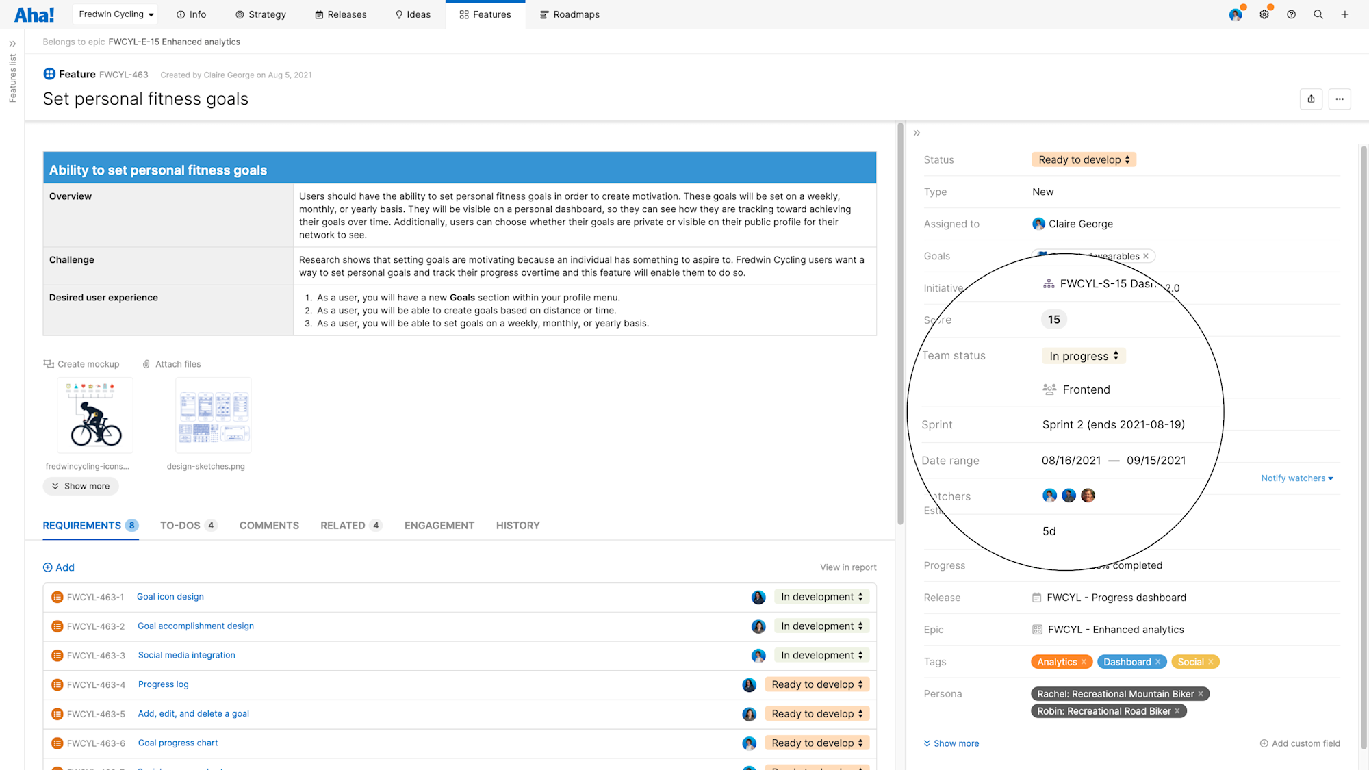Click the Attach files paperclip icon
This screenshot has height=770, width=1369.
(x=146, y=363)
